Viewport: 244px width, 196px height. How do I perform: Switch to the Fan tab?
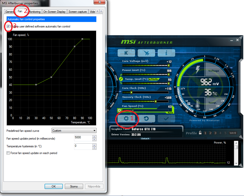pyautogui.click(x=20, y=11)
